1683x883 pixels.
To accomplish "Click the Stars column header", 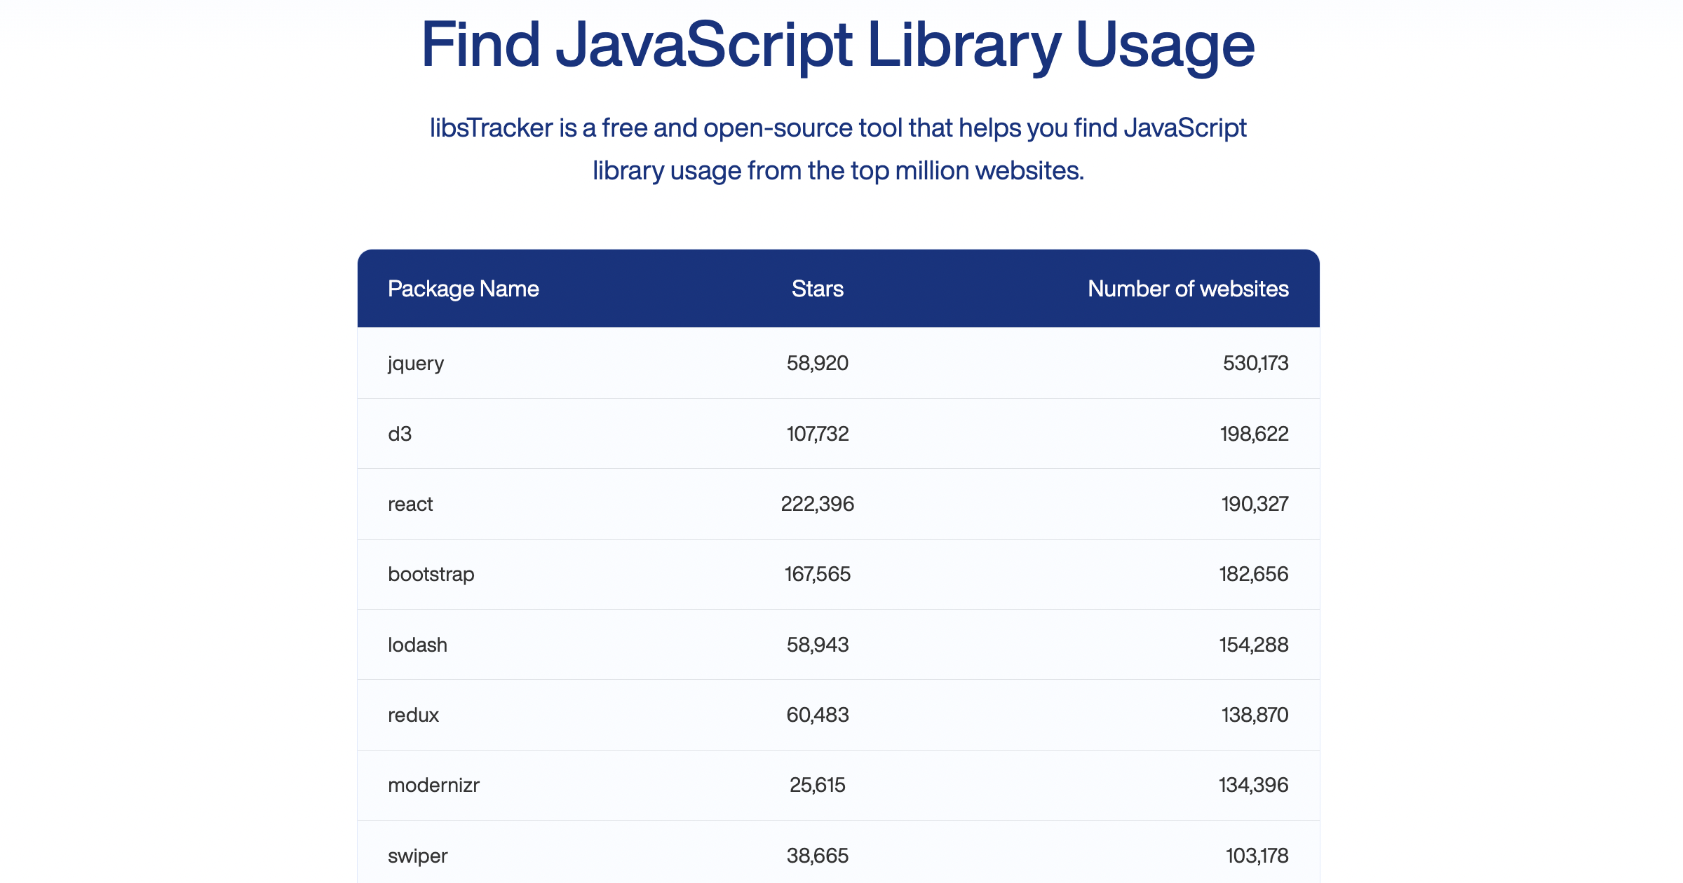I will point(818,289).
